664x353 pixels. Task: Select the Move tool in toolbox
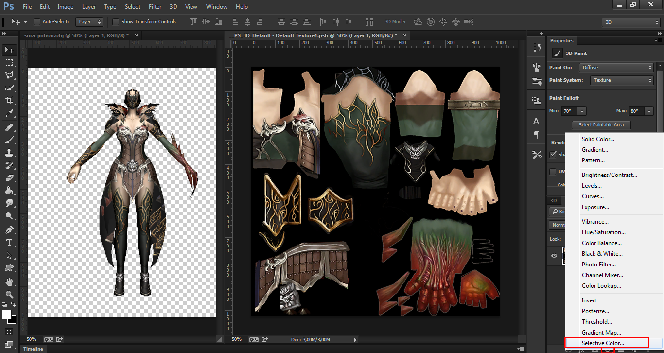pyautogui.click(x=9, y=50)
